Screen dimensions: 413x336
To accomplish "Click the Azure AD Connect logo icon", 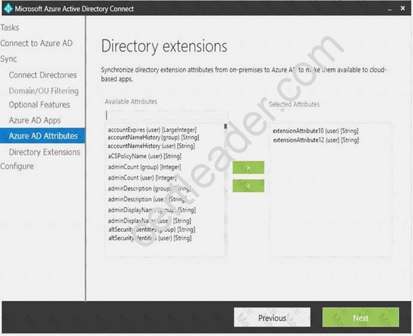I will click(8, 8).
